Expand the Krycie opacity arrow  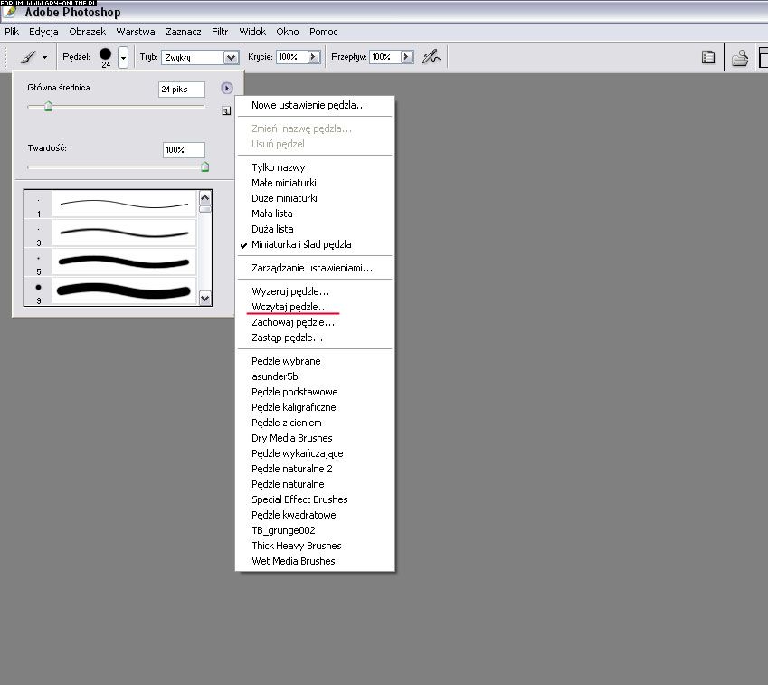314,56
